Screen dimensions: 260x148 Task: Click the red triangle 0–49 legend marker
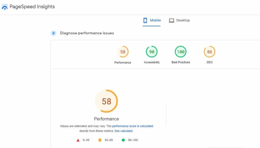point(78,140)
